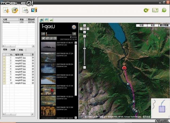Toggle checkbox for sample06.jpg
Viewport: 170px width, 123px height.
tap(4, 72)
